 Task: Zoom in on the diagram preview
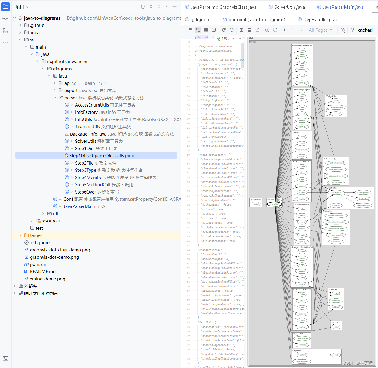(267, 30)
